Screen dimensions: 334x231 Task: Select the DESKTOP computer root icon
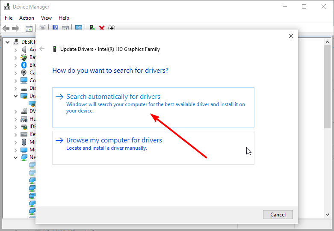[15, 42]
